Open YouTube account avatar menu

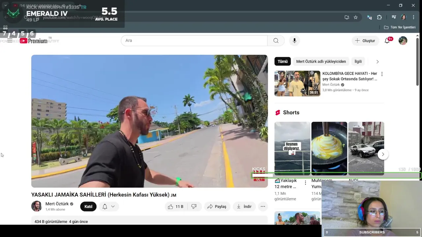pyautogui.click(x=403, y=40)
